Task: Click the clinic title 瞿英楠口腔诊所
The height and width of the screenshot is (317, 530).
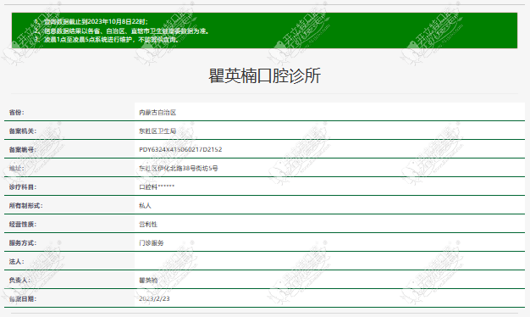Action: pos(264,75)
